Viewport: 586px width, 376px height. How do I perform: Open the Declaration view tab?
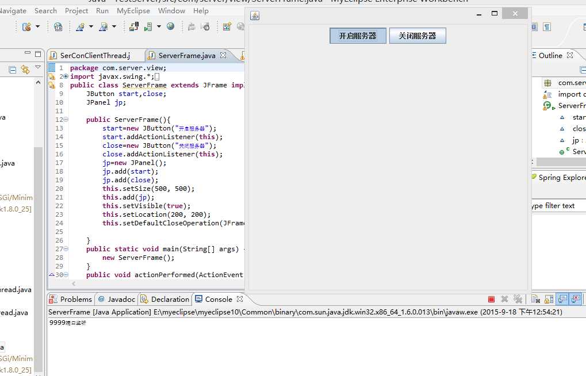164,299
